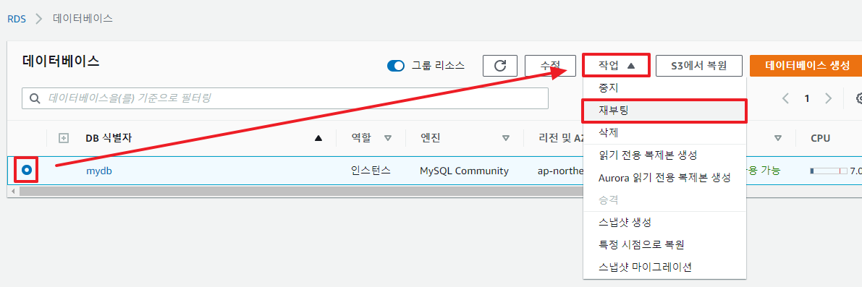Select 읽기 전용 복제본 생성 menu item
This screenshot has width=862, height=287.
pyautogui.click(x=664, y=155)
